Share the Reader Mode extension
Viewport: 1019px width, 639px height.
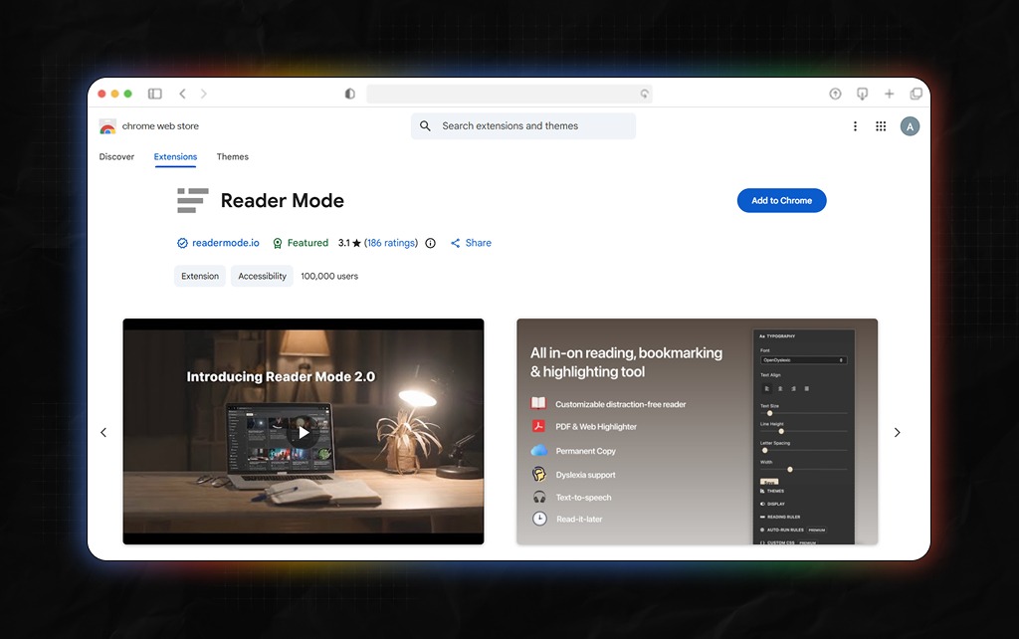tap(471, 243)
